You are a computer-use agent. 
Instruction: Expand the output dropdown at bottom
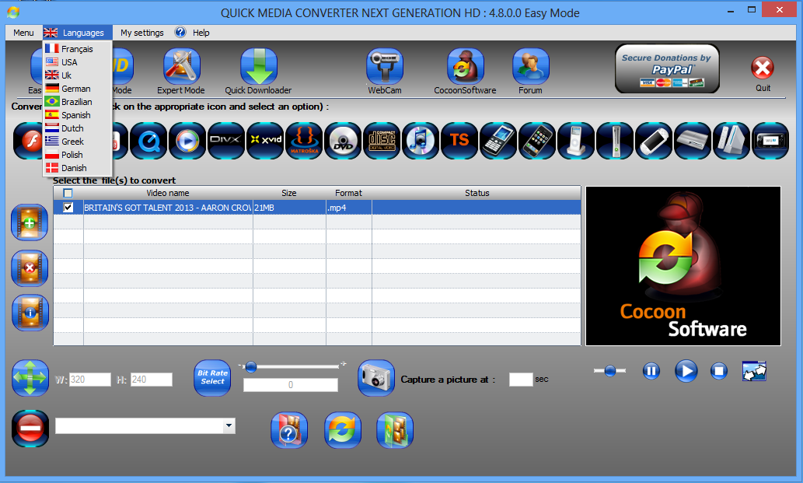[x=229, y=425]
